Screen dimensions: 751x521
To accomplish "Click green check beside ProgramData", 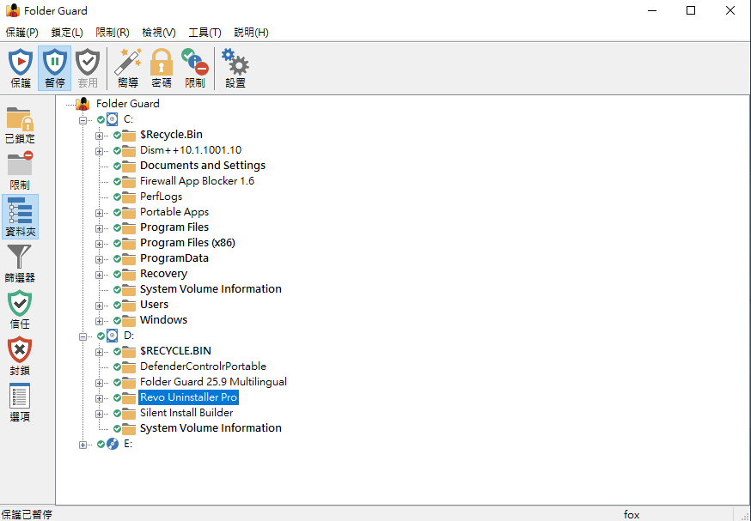I will tap(117, 259).
